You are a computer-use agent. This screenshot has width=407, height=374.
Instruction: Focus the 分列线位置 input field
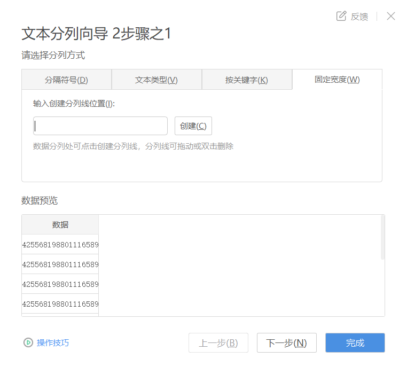100,126
